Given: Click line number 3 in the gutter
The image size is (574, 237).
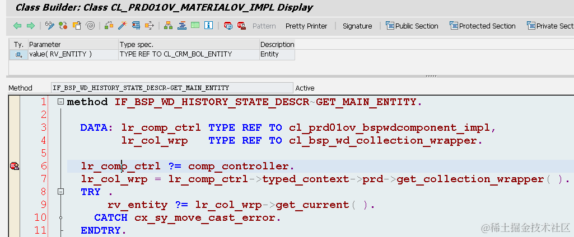Looking at the screenshot, I should coord(44,127).
